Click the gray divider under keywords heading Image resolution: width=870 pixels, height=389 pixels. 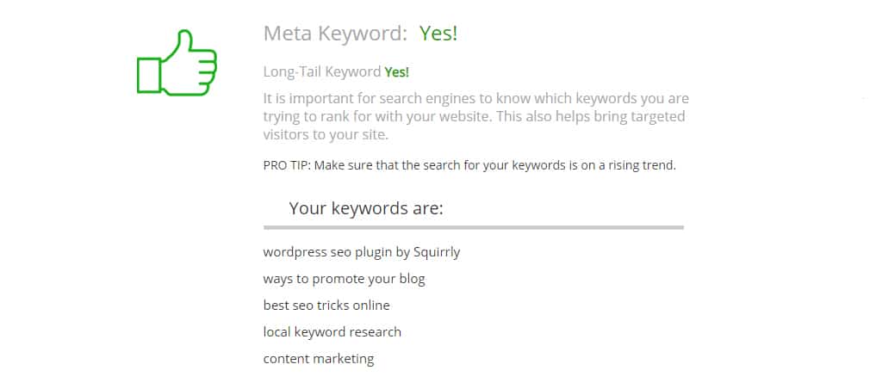473,227
